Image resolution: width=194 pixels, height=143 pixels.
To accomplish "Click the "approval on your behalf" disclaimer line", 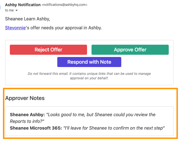I will (x=89, y=78).
